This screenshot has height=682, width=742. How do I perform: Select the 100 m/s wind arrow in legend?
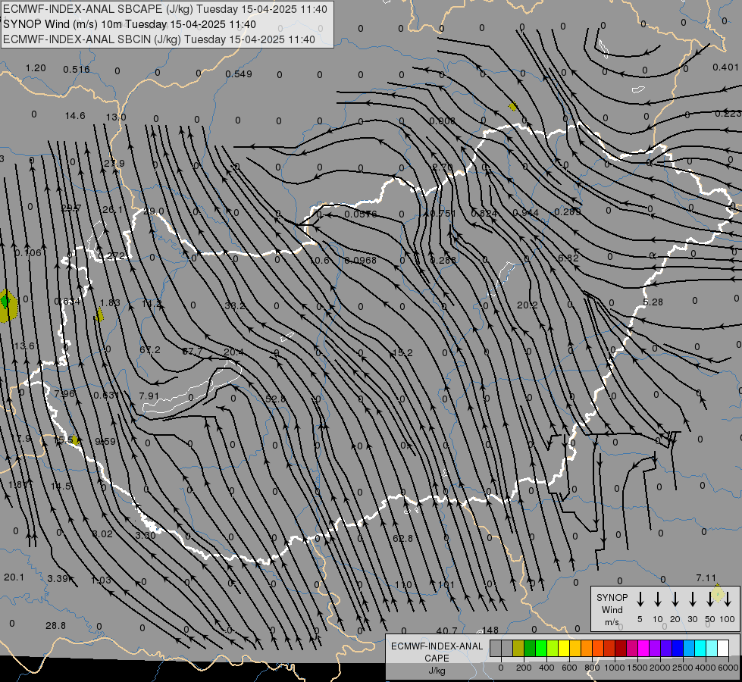tap(728, 599)
